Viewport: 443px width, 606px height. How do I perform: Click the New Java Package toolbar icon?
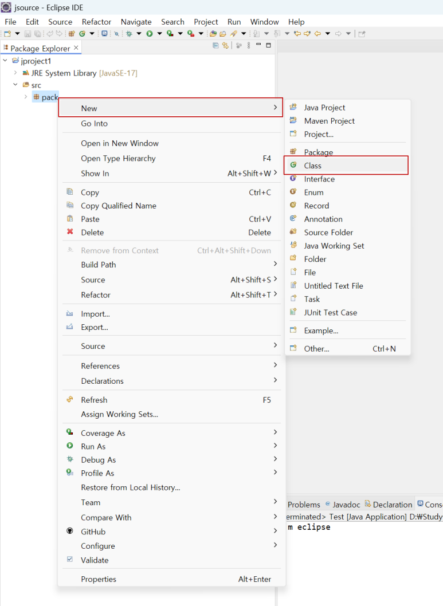coord(72,34)
